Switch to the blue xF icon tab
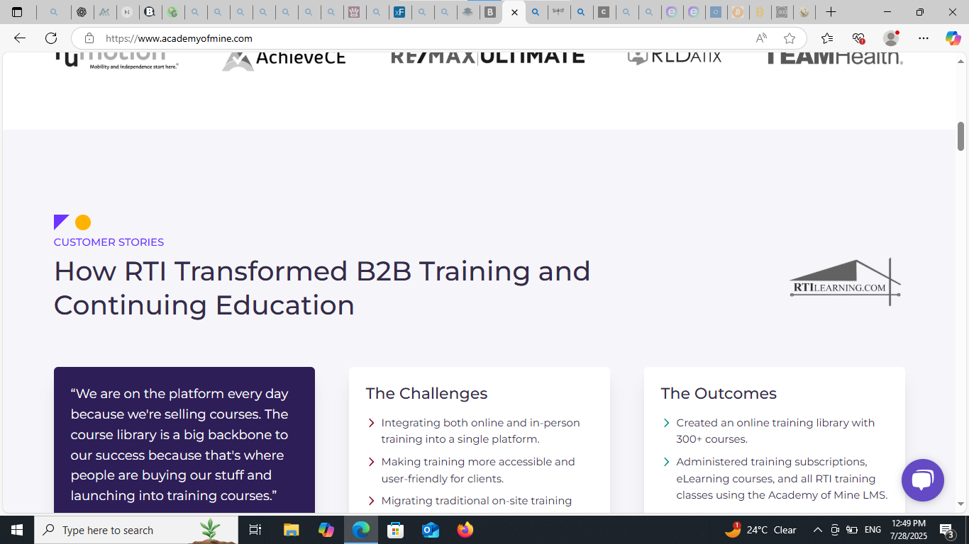Viewport: 969px width, 544px height. pos(399,12)
